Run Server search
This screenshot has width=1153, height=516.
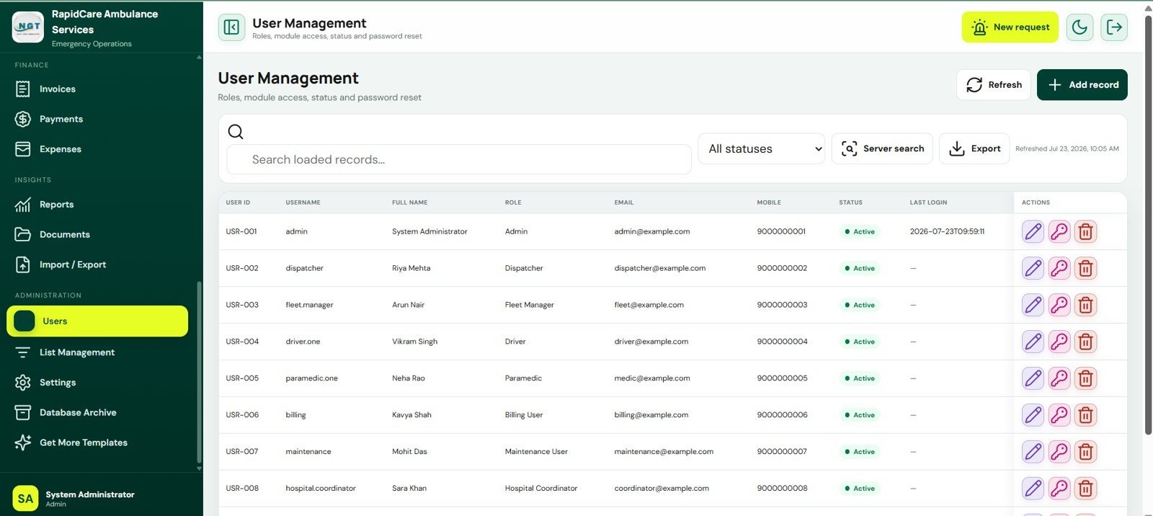click(882, 148)
